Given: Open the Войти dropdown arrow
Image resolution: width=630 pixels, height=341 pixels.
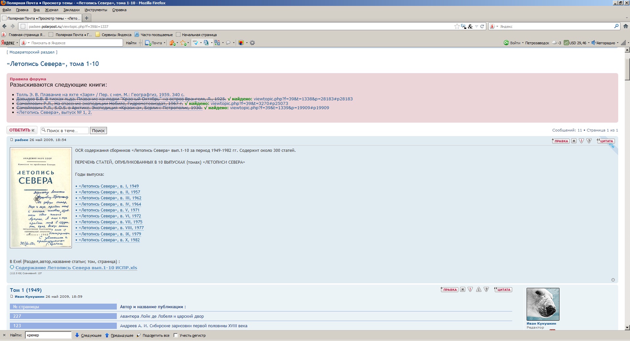Looking at the screenshot, I should tap(523, 43).
